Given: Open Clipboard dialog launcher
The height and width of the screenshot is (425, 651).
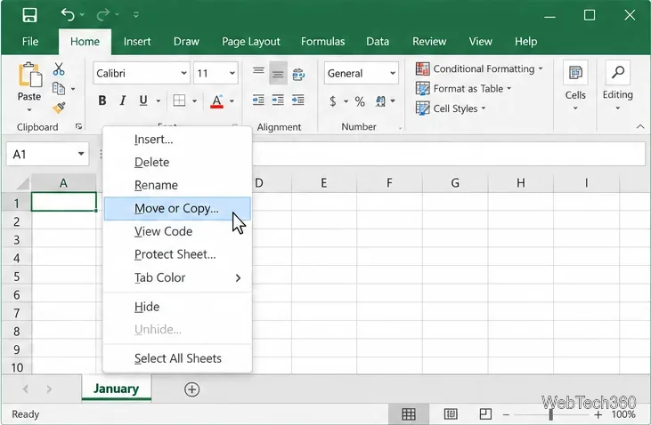Looking at the screenshot, I should pos(78,126).
